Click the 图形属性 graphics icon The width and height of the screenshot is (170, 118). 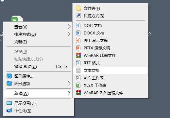(9, 76)
